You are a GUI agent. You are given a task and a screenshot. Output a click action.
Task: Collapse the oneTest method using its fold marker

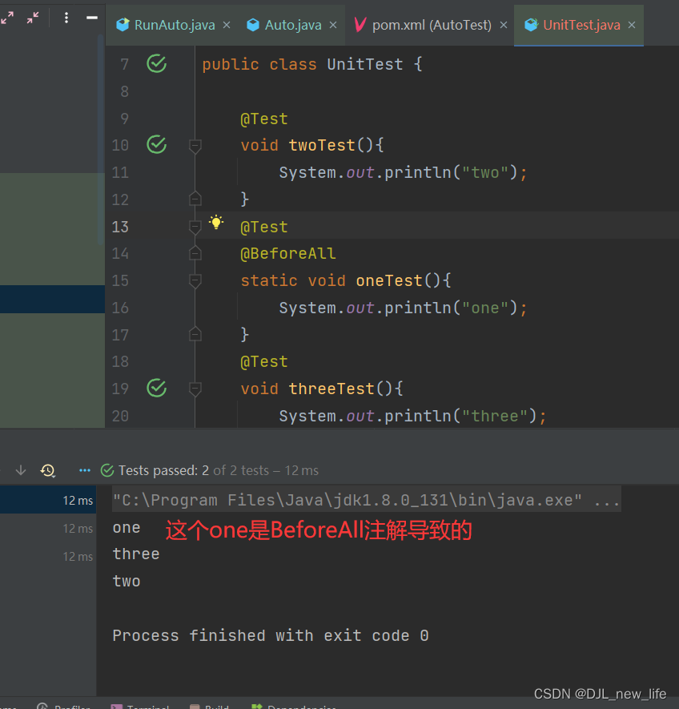click(195, 281)
